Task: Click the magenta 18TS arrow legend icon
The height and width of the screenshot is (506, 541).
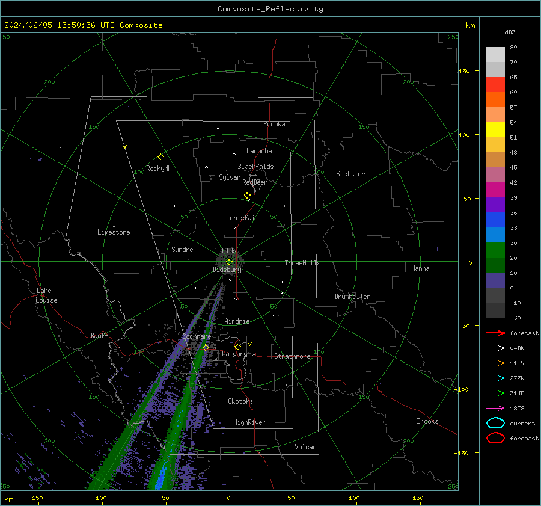Action: (495, 409)
